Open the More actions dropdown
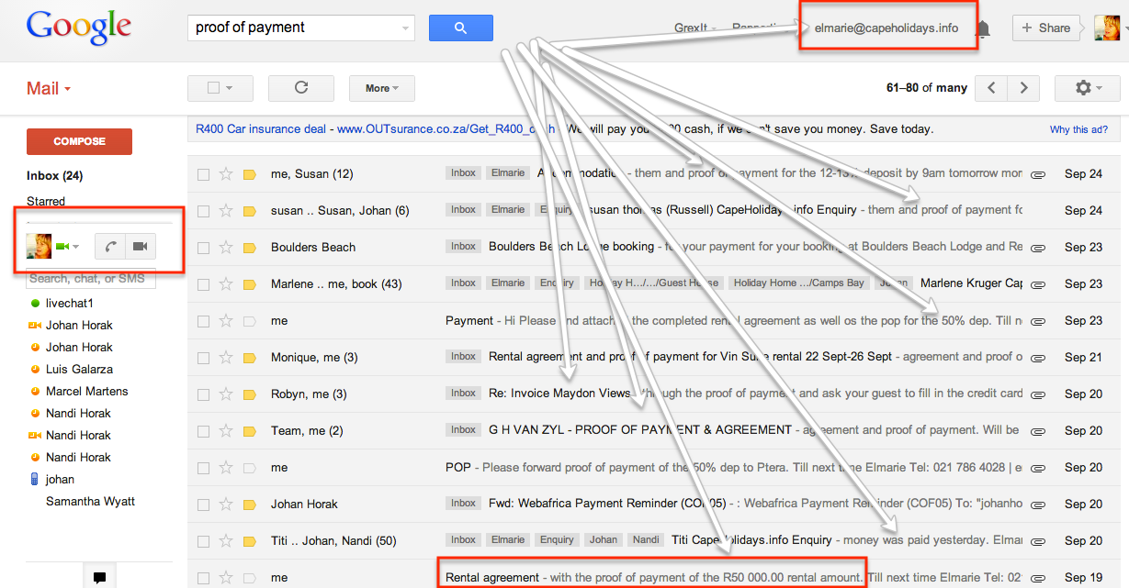 pyautogui.click(x=382, y=88)
